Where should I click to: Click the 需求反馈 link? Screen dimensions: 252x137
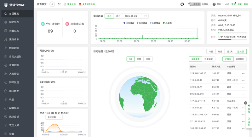pyautogui.click(x=70, y=4)
